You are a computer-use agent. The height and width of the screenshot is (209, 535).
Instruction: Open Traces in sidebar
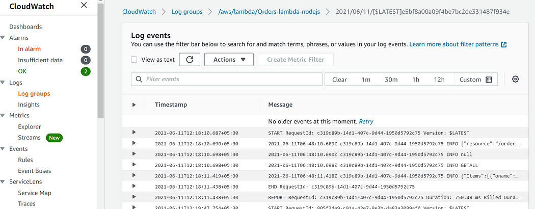pyautogui.click(x=26, y=204)
